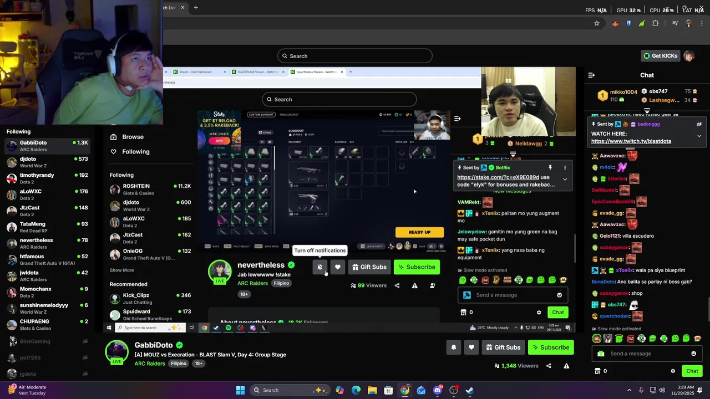Image resolution: width=710 pixels, height=399 pixels.
Task: Open the stake.com link in inner chat
Action: tap(498, 177)
